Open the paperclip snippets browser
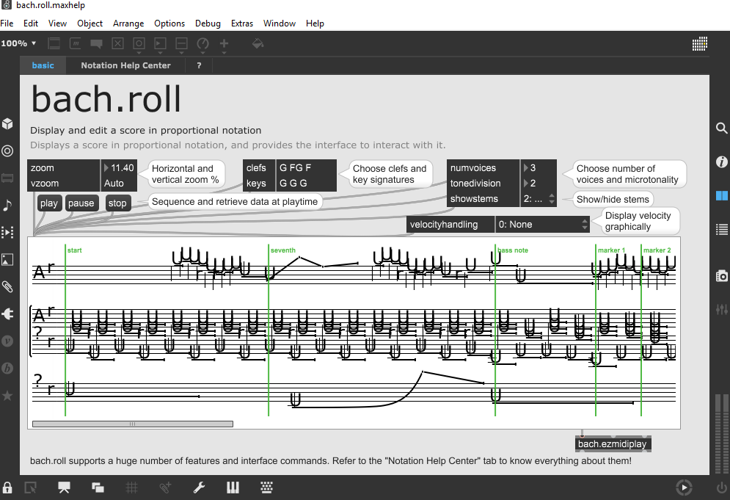The height and width of the screenshot is (500, 730). [x=7, y=286]
